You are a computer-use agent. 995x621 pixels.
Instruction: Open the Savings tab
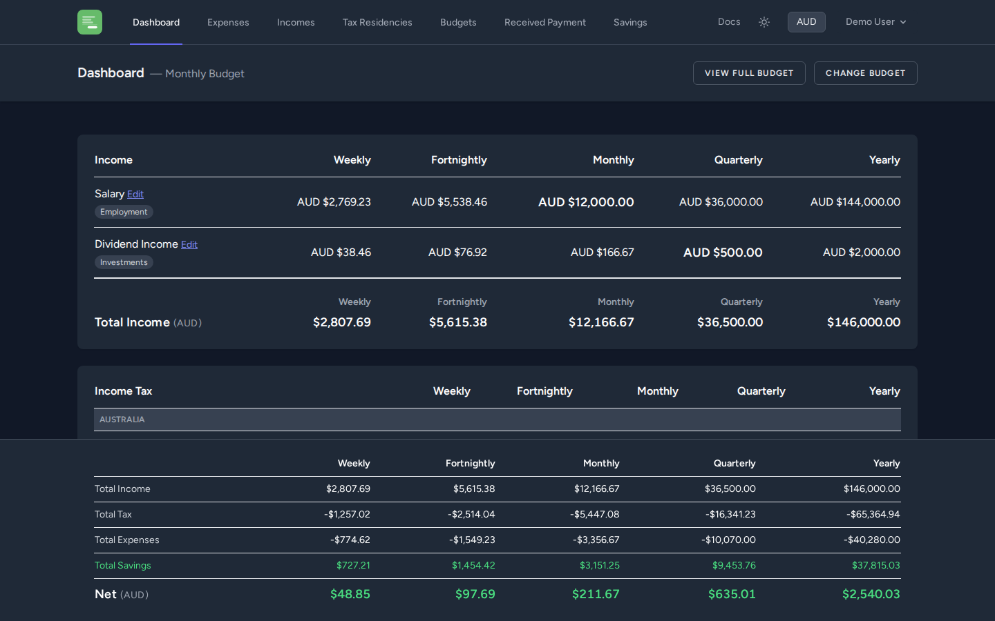tap(630, 22)
